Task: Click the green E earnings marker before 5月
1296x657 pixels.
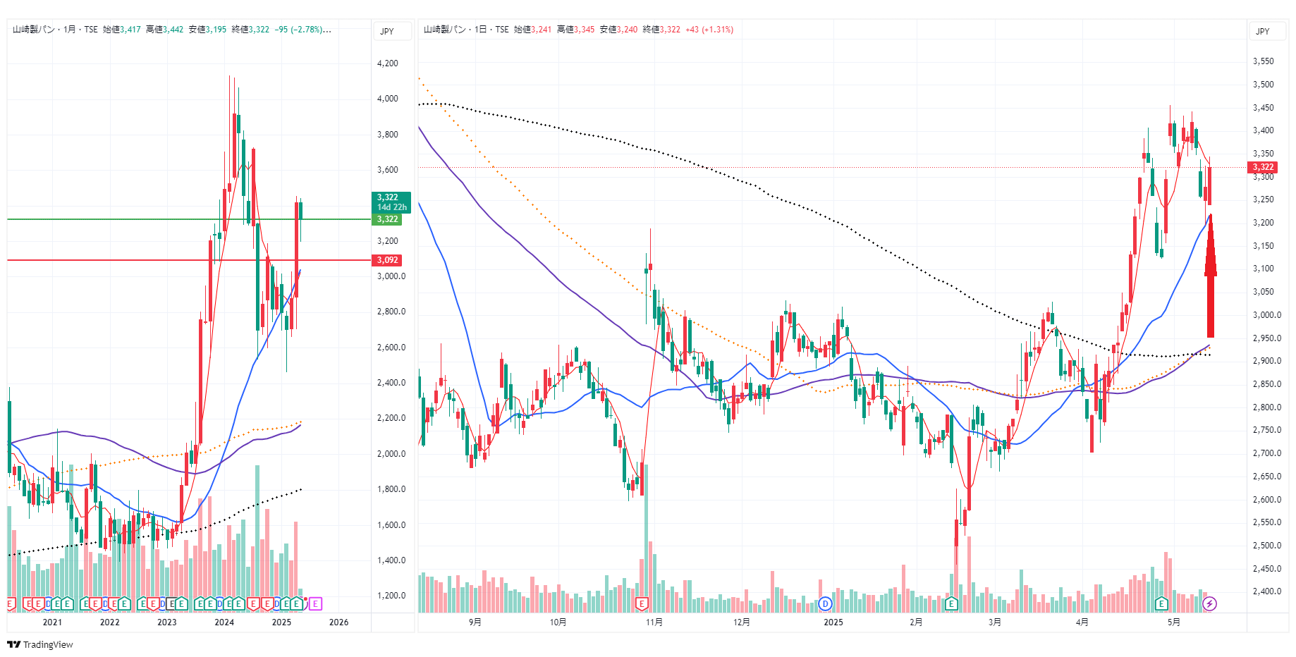Action: pyautogui.click(x=1161, y=604)
